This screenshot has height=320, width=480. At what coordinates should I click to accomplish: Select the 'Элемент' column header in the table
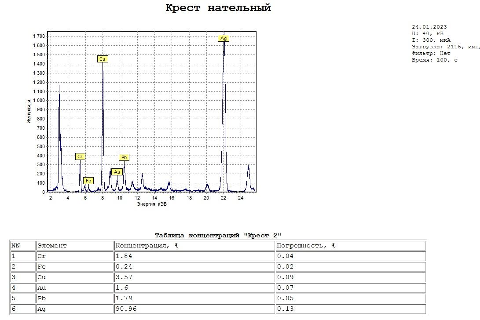(x=52, y=246)
